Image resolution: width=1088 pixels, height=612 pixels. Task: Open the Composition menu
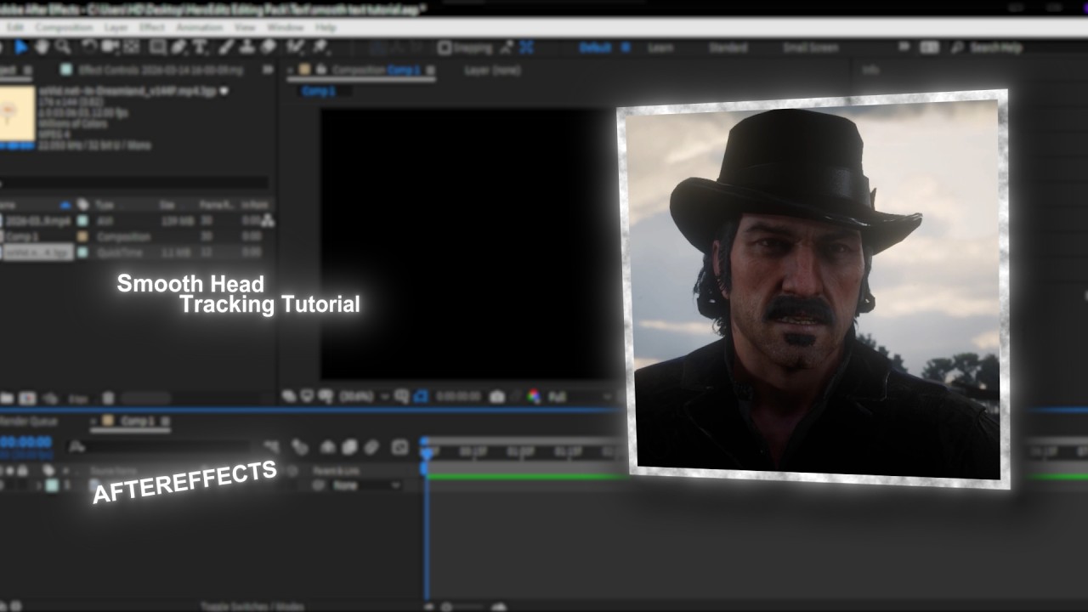pyautogui.click(x=64, y=27)
